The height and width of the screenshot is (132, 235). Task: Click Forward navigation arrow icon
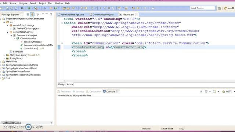click(145, 8)
